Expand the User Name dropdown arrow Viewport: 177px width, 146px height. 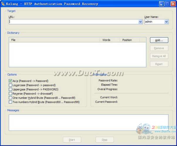point(166,22)
